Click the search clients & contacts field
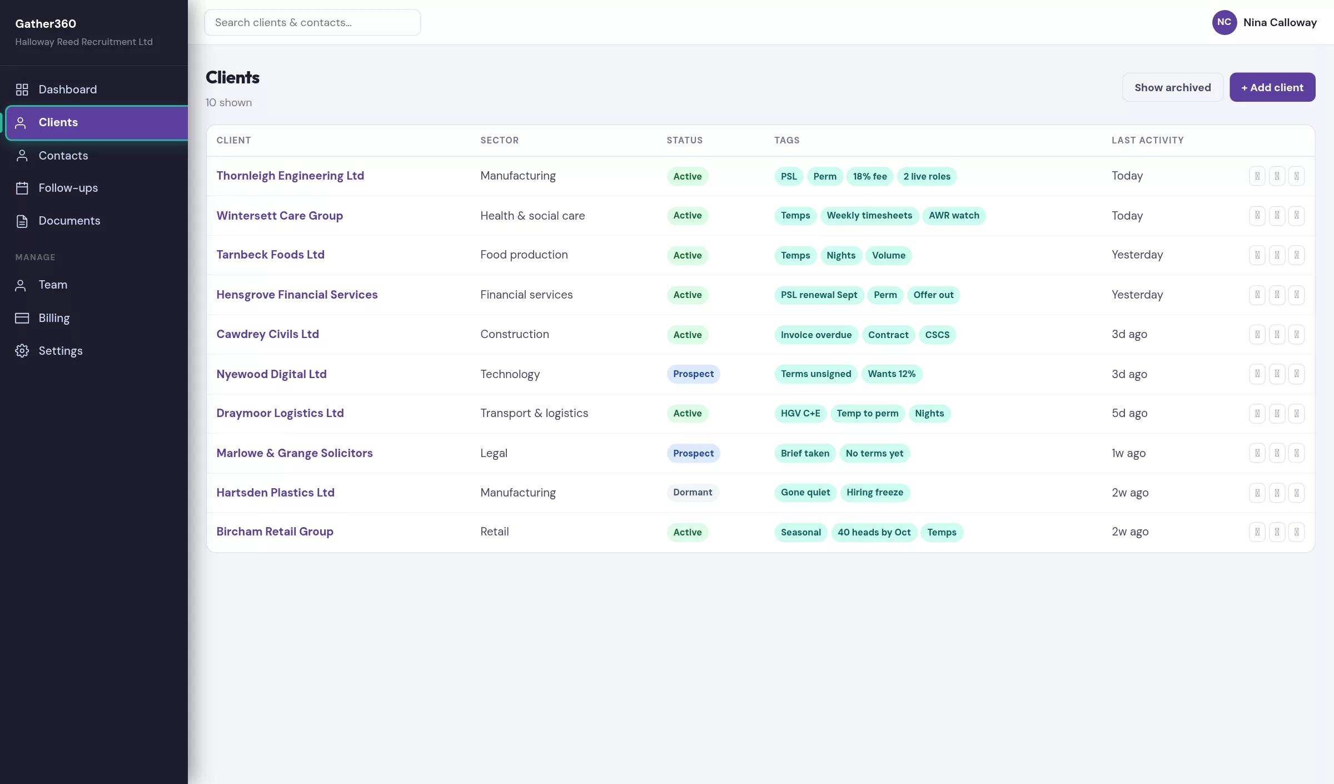Image resolution: width=1334 pixels, height=784 pixels. pos(312,23)
